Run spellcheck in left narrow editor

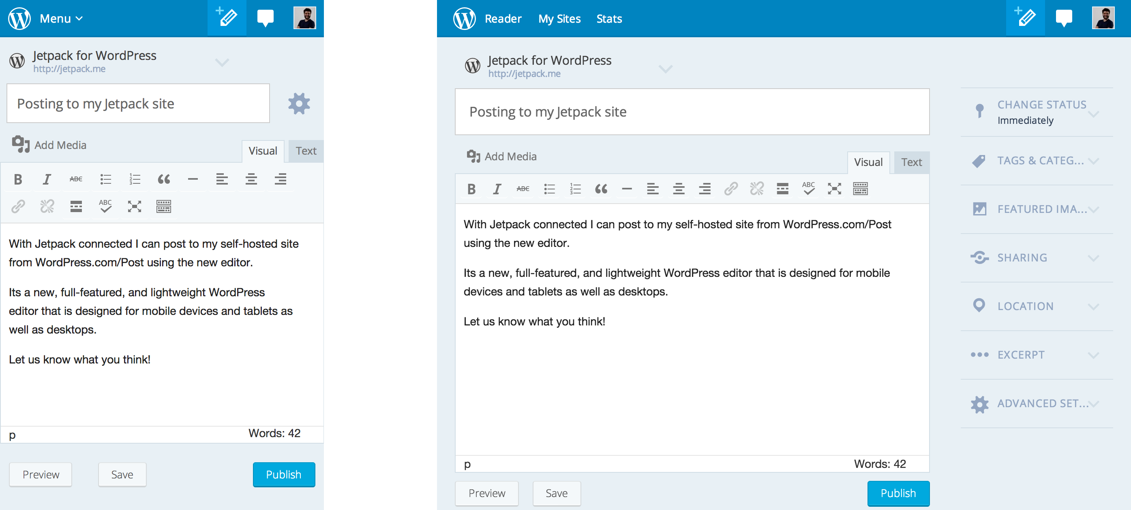[x=105, y=206]
